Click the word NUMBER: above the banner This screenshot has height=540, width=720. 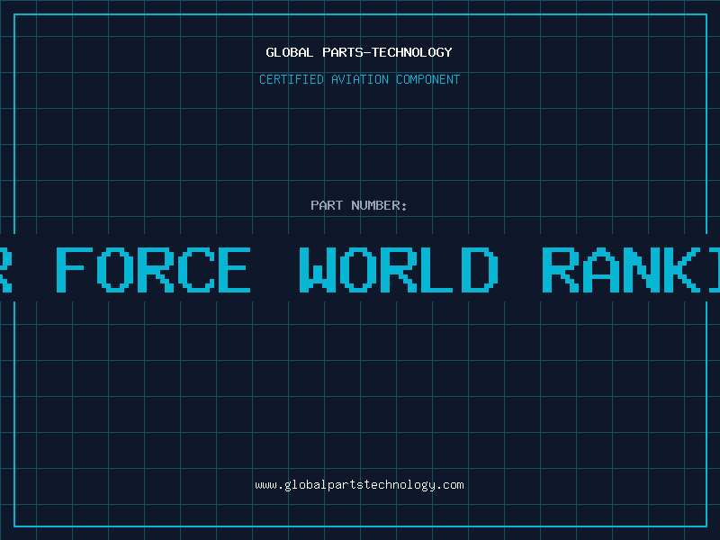[380, 205]
